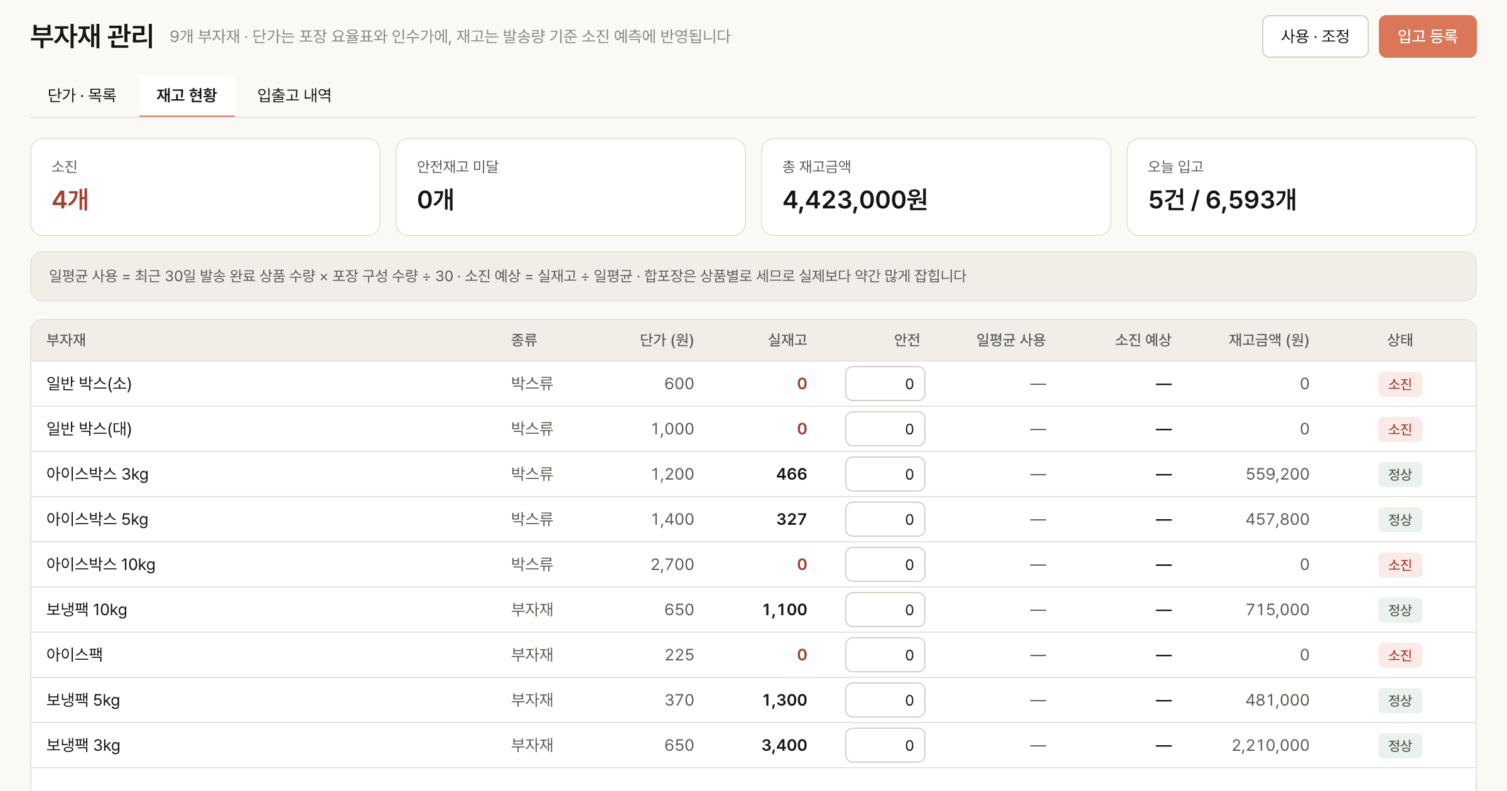
Task: Click the 소진 예상 column header
Action: (1143, 340)
